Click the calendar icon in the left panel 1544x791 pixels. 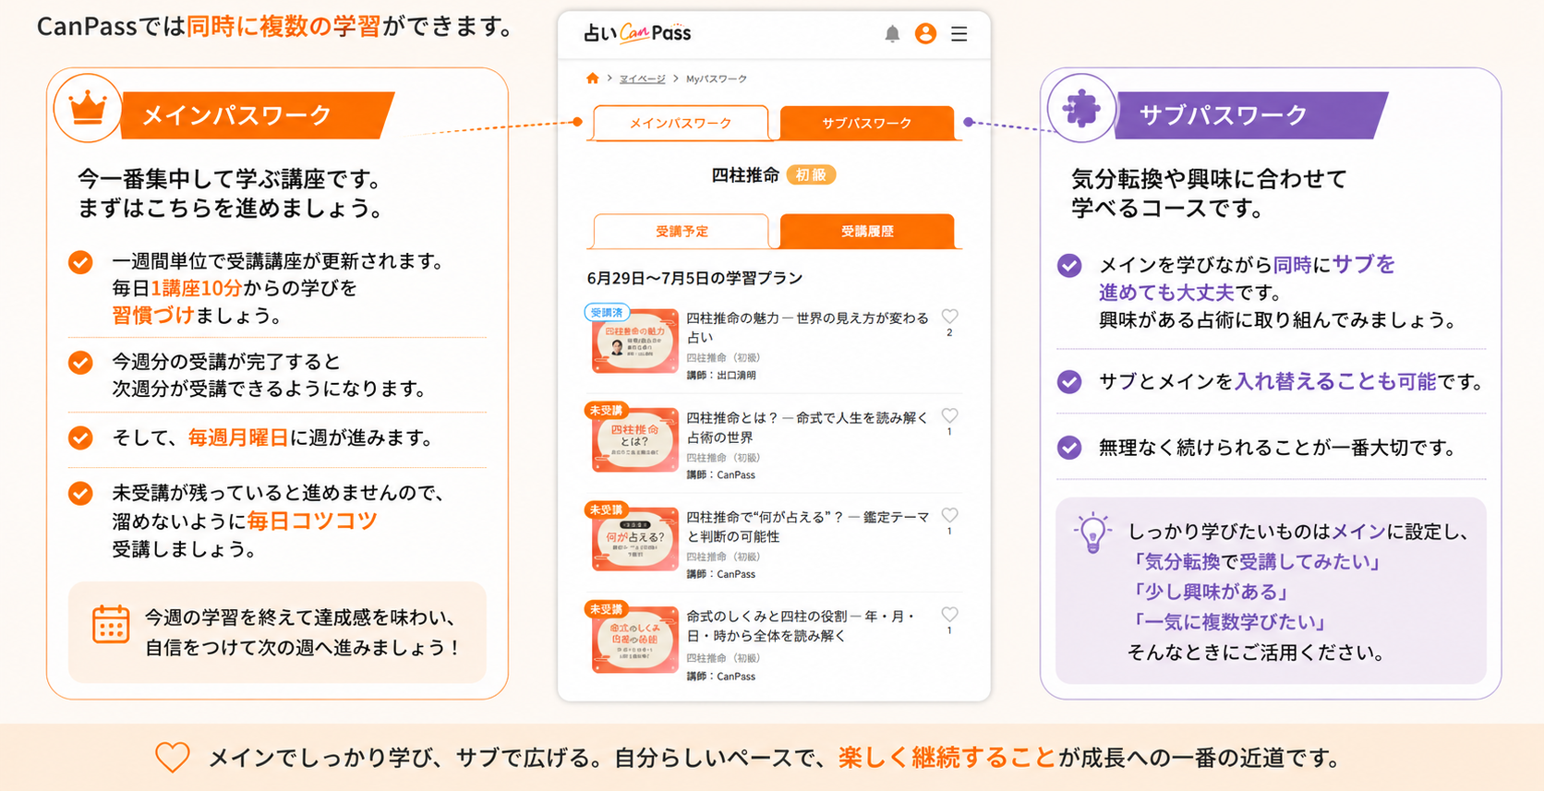[111, 625]
